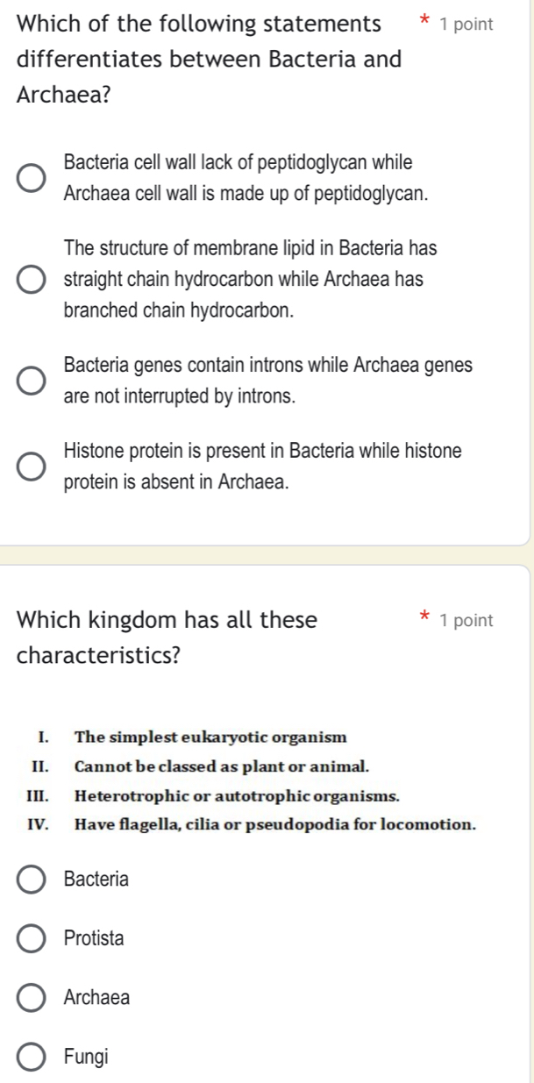
Task: Click the kingdom characteristics question title
Action: tap(167, 638)
